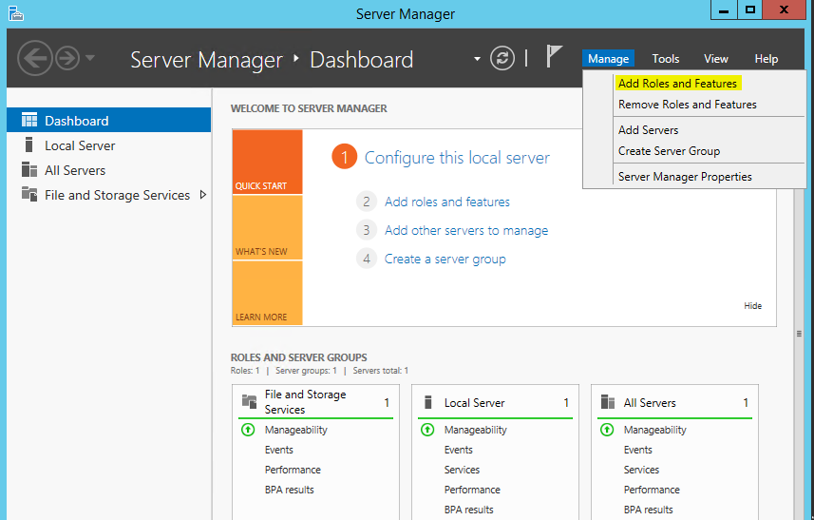Choose Add Servers from Manage menu

649,130
